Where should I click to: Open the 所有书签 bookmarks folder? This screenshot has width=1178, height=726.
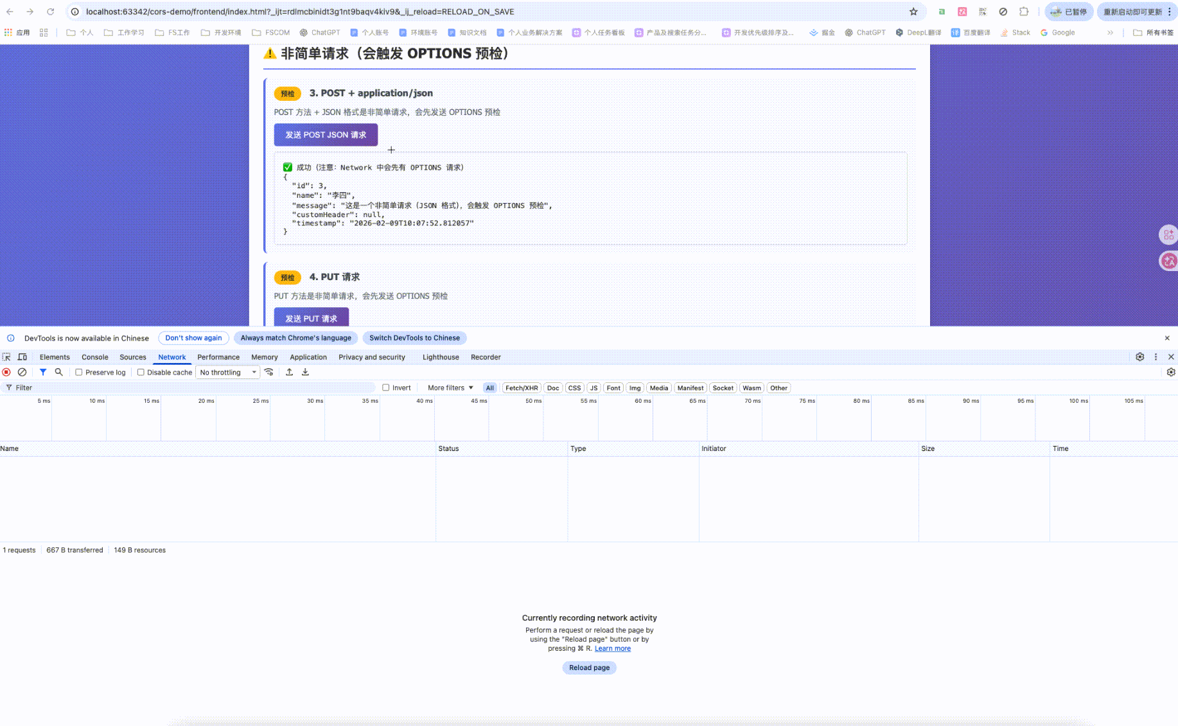tap(1154, 32)
